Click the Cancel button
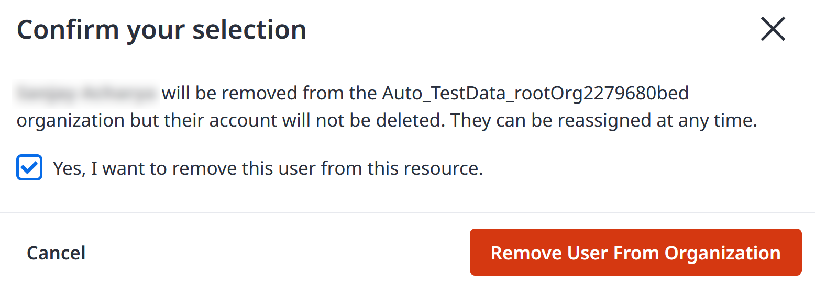The height and width of the screenshot is (285, 815). click(x=56, y=253)
